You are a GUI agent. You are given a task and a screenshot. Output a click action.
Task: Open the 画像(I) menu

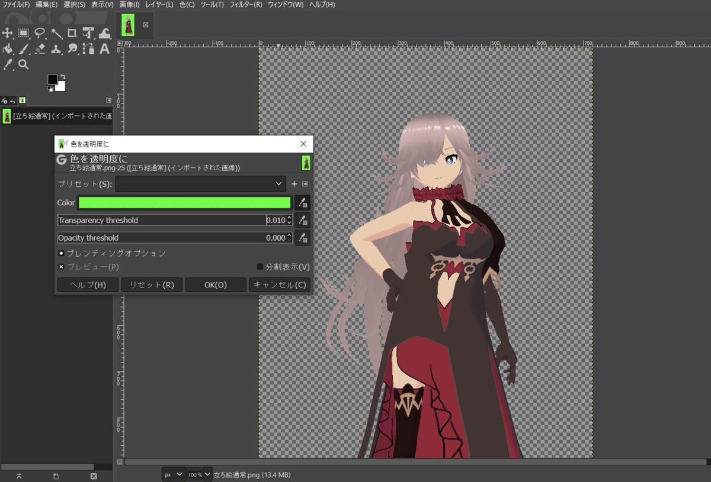(129, 5)
